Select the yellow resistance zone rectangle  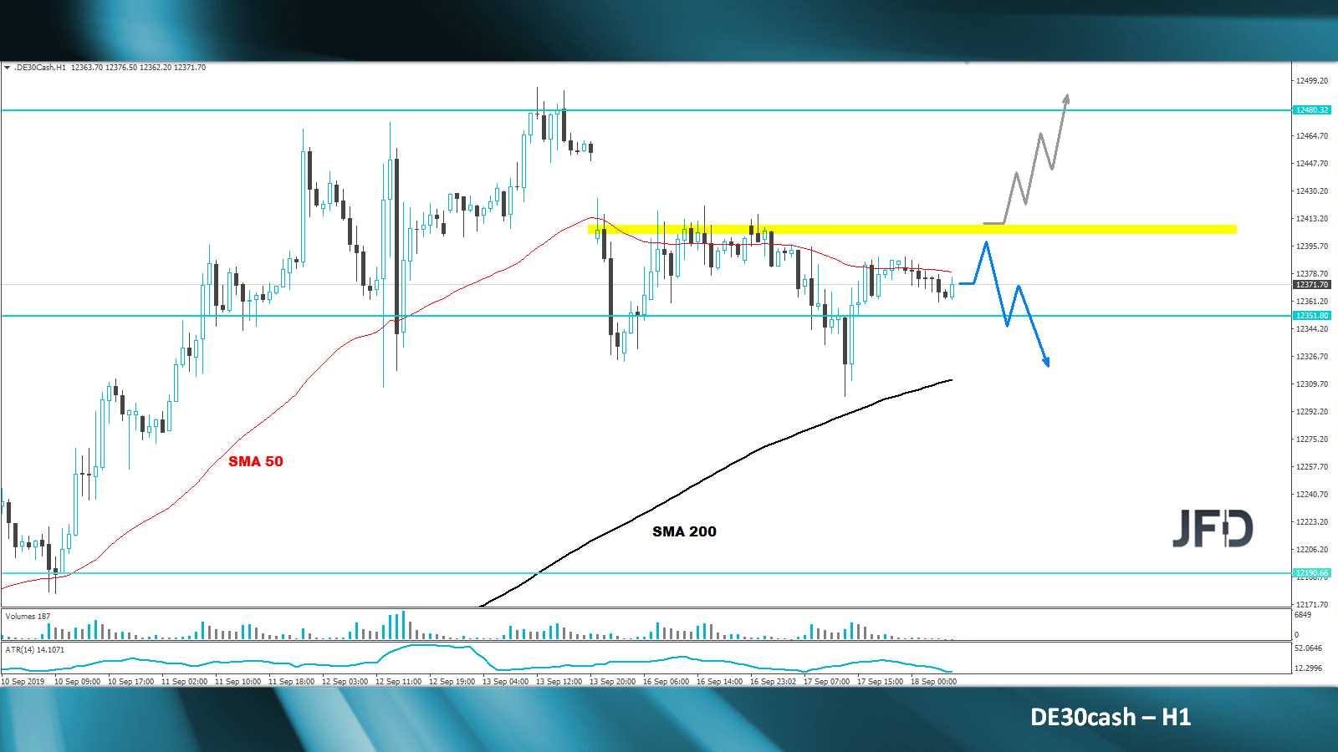tap(912, 229)
